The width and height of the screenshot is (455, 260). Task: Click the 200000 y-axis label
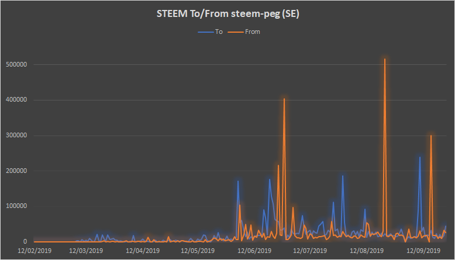click(16, 171)
